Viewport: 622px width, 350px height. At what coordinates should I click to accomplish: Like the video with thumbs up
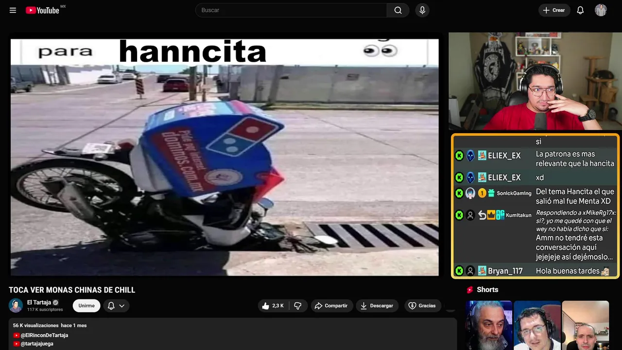tap(273, 306)
